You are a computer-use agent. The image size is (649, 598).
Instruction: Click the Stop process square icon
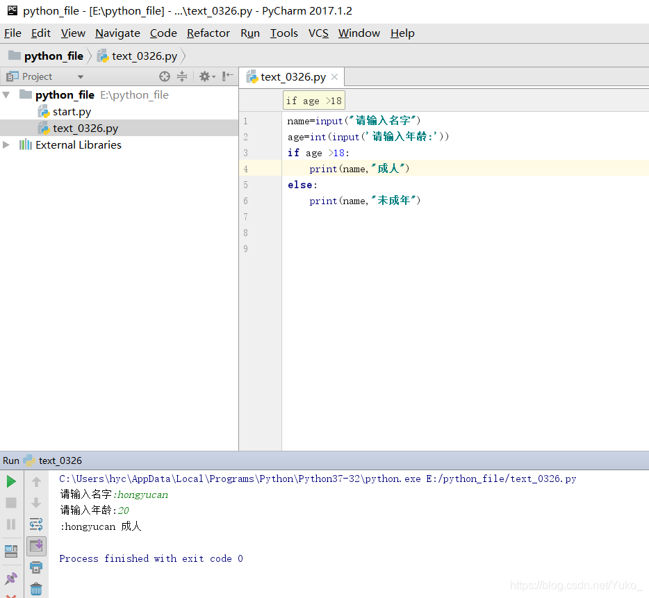(x=11, y=503)
